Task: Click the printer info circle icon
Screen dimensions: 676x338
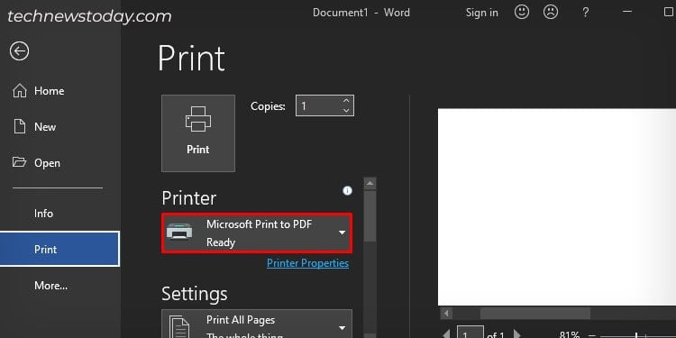Action: 347,191
